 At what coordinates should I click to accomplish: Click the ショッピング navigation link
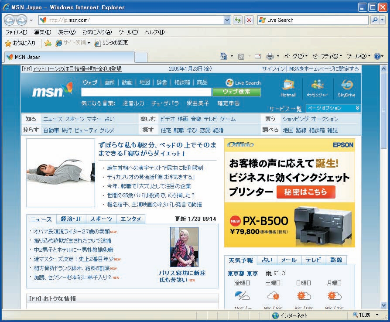pyautogui.click(x=295, y=119)
